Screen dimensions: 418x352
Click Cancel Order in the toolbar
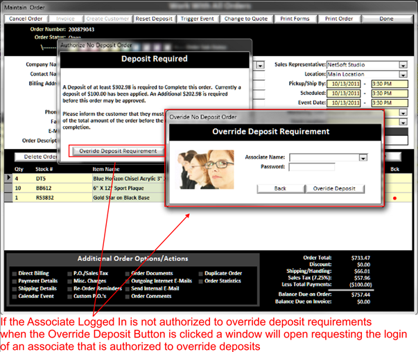coord(26,18)
